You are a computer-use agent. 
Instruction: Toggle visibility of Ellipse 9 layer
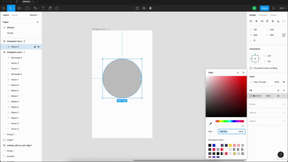[x=38, y=47]
